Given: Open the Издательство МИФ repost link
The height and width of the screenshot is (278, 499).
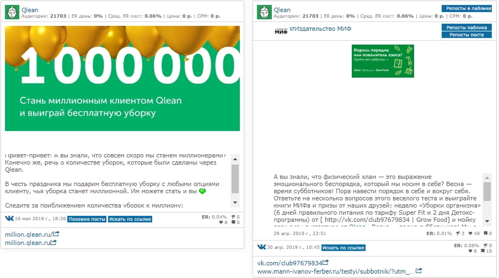Looking at the screenshot, I should pos(323,29).
